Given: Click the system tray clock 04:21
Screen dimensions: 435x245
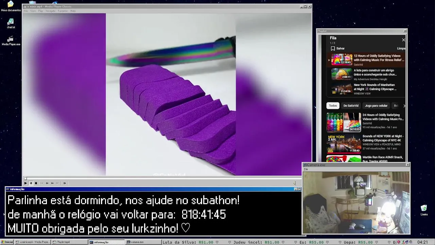Looking at the screenshot, I should 422,242.
